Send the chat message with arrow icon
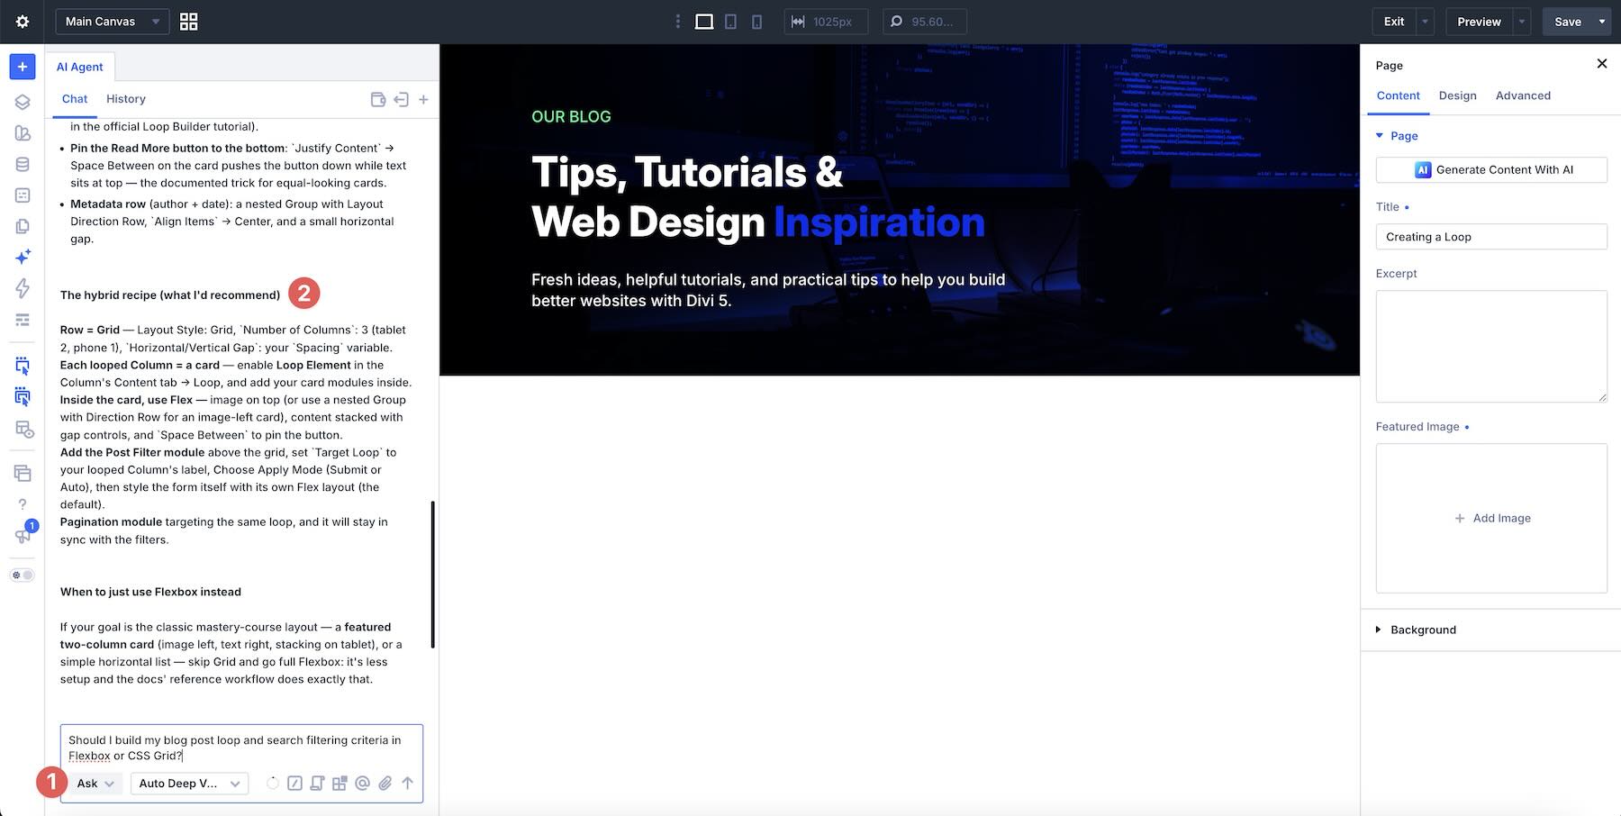 point(408,784)
